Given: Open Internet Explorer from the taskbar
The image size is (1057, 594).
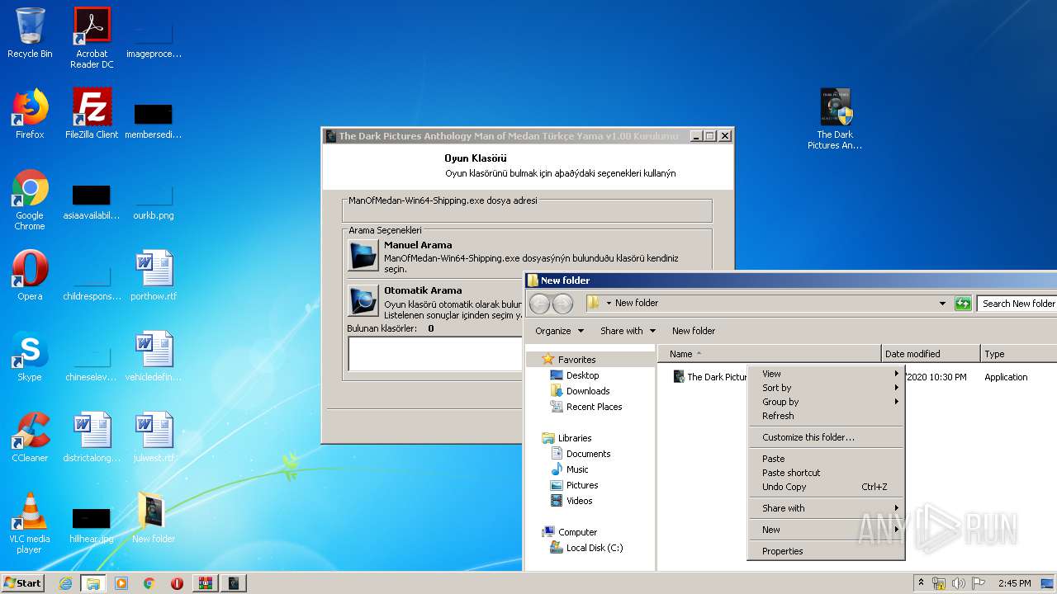Looking at the screenshot, I should click(65, 583).
